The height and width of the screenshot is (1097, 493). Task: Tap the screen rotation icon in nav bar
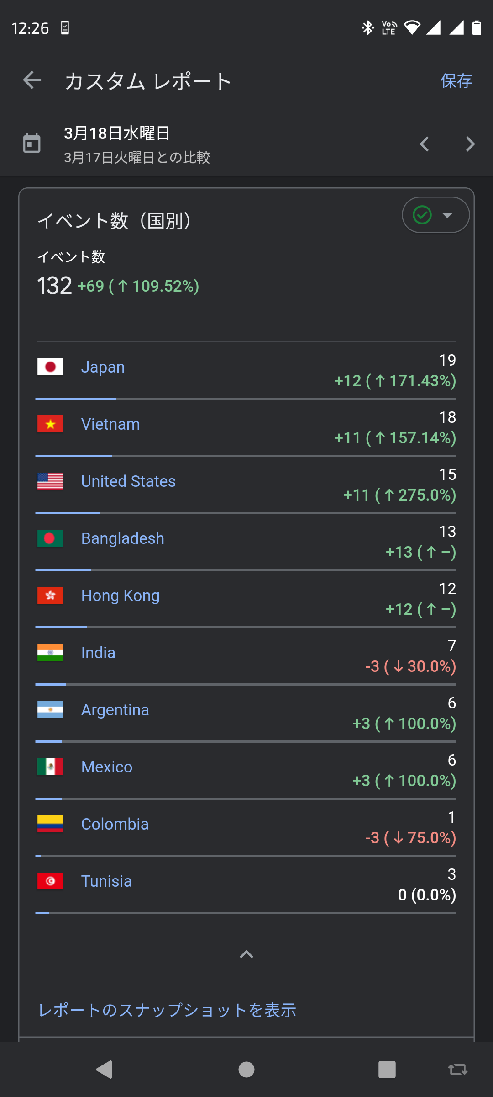[457, 1070]
